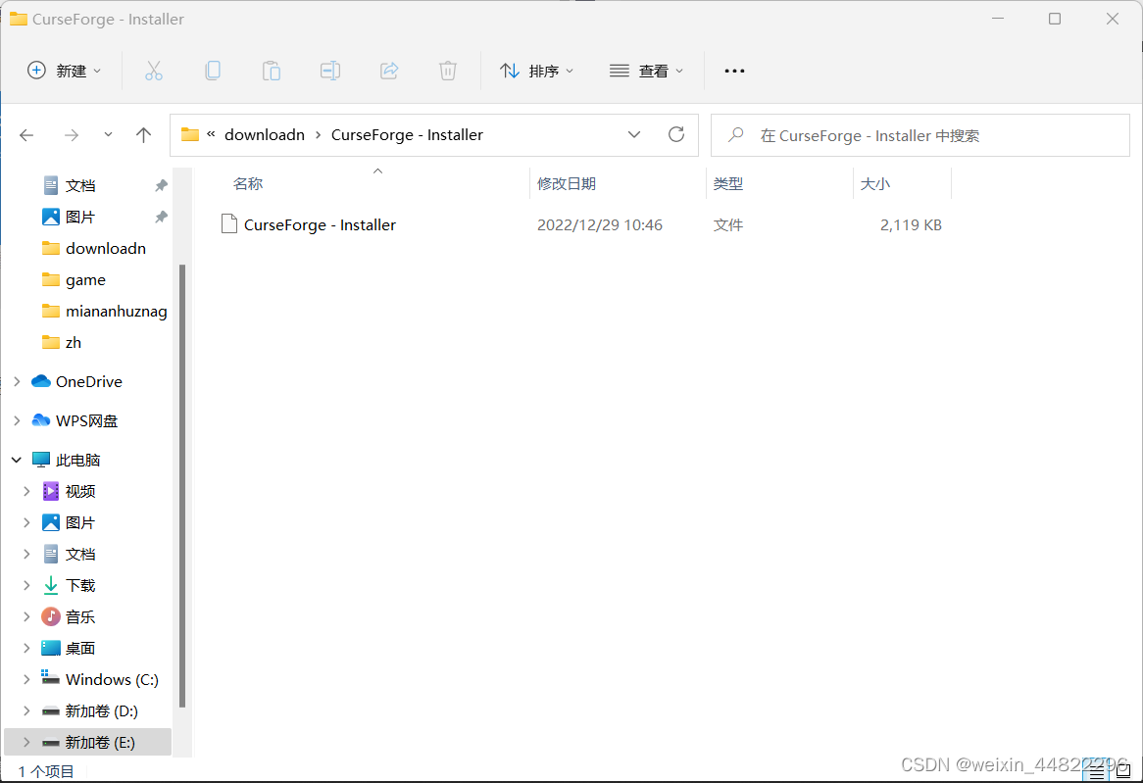Click the Delete icon in the toolbar
1143x783 pixels.
pos(448,70)
